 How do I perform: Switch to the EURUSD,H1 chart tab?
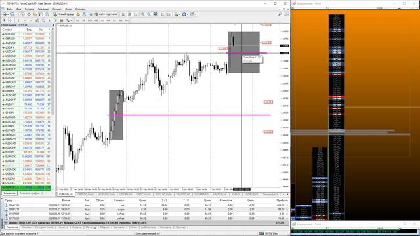coord(66,195)
